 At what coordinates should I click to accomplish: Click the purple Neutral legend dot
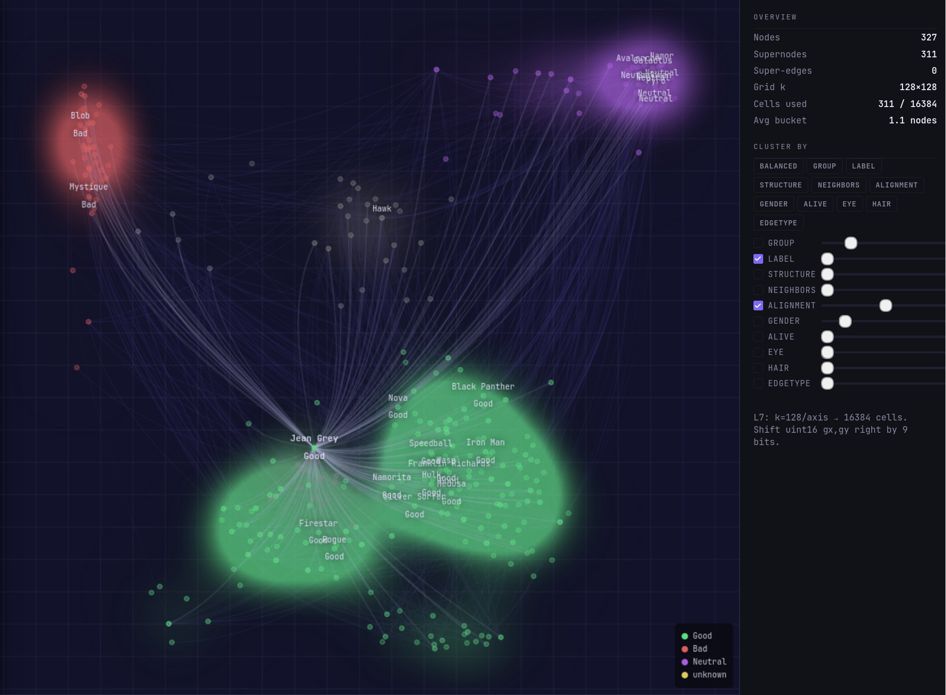point(684,662)
